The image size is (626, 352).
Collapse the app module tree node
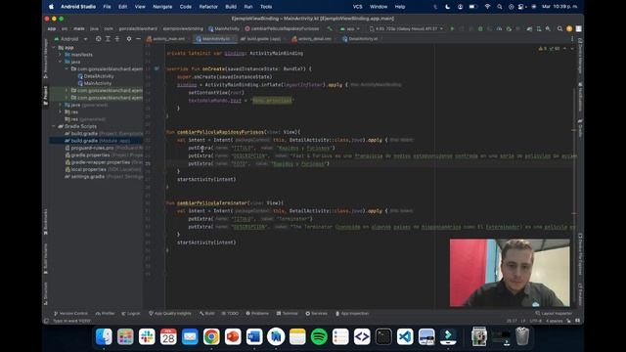click(54, 48)
